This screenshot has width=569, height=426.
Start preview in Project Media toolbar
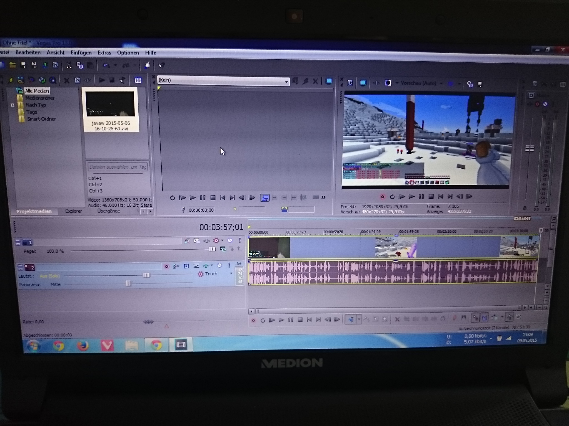[x=102, y=80]
